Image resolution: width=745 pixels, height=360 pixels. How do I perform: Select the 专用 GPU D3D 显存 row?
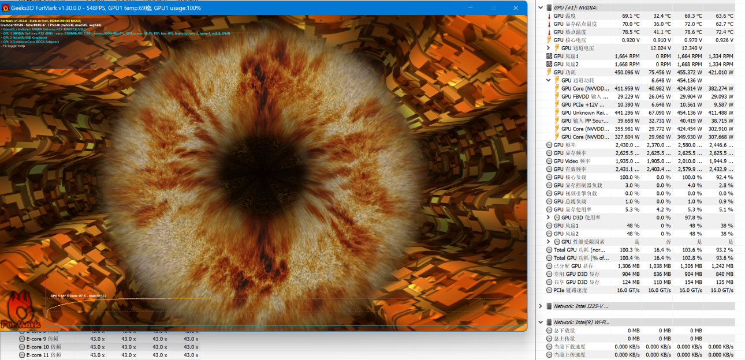tap(640, 275)
